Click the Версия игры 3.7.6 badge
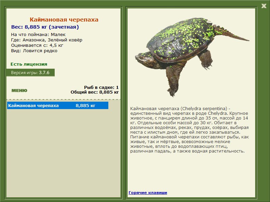The width and height of the screenshot is (270, 202). coord(30,72)
